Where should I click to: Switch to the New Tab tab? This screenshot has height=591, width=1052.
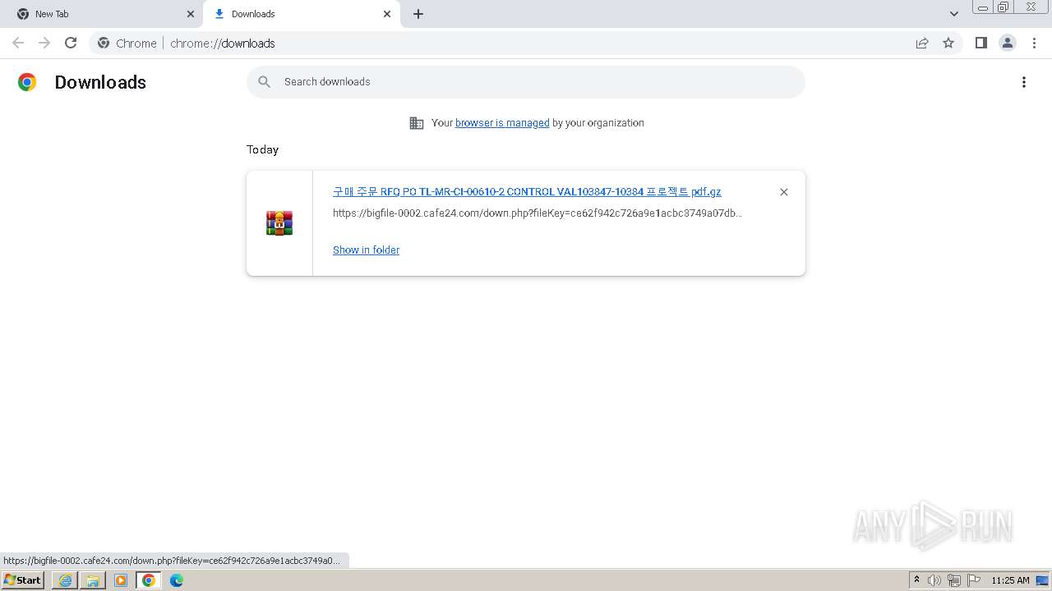click(102, 14)
